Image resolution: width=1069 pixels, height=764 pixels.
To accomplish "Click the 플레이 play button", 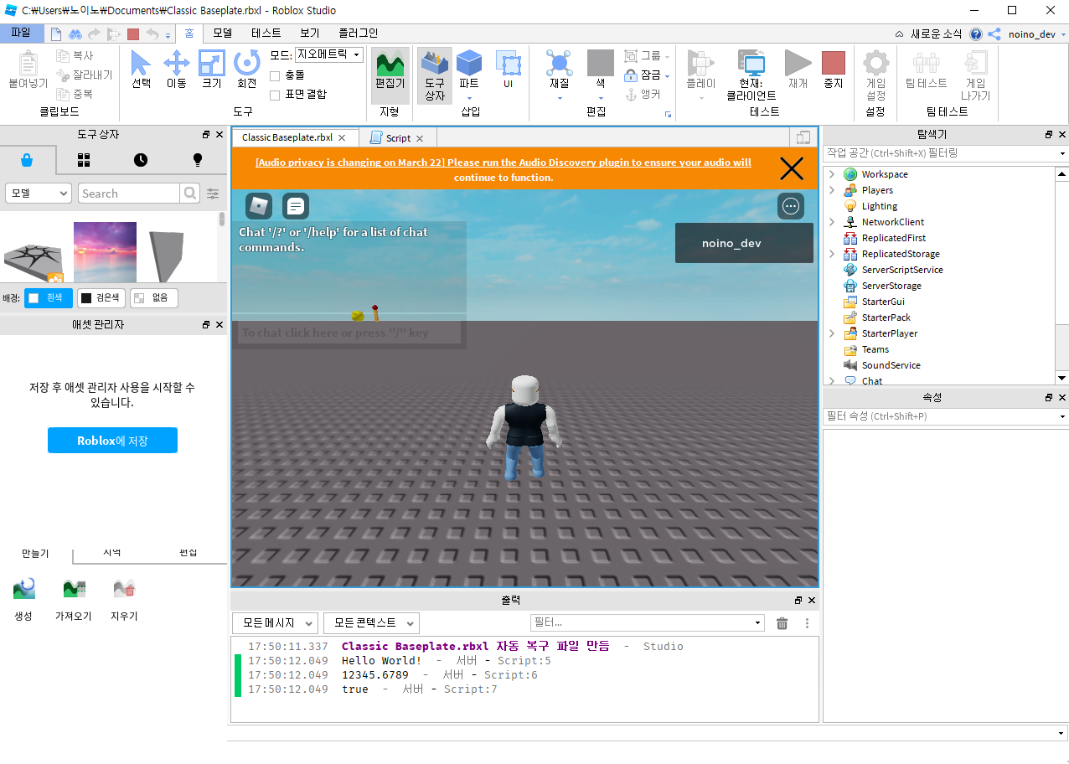I will coord(700,70).
